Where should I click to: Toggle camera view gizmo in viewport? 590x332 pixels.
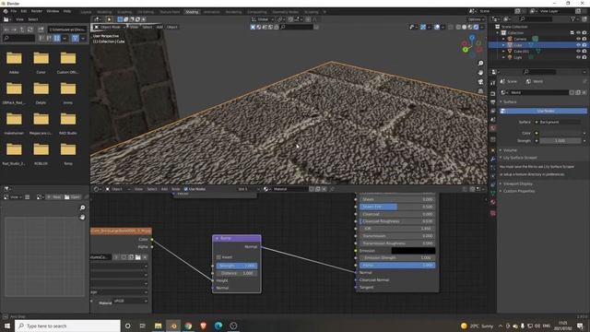click(x=480, y=82)
